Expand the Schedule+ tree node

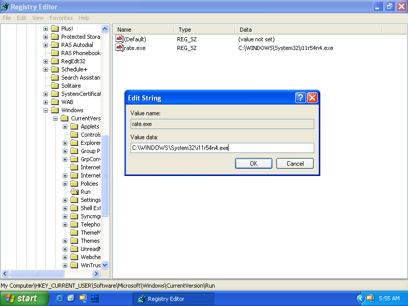(45, 69)
